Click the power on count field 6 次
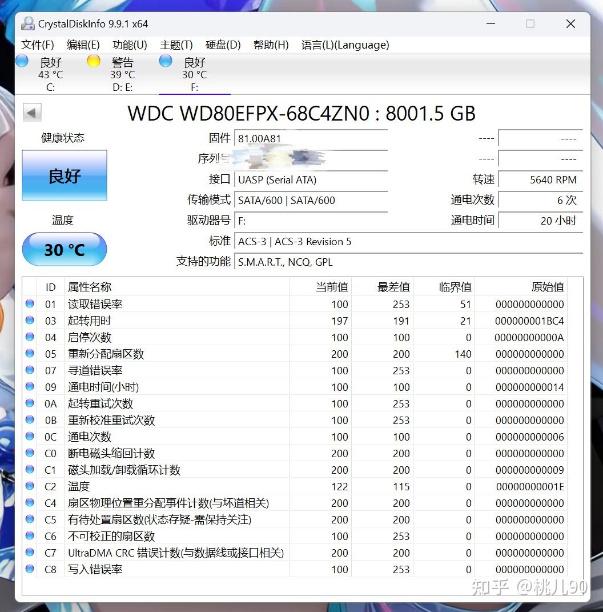 tap(541, 200)
